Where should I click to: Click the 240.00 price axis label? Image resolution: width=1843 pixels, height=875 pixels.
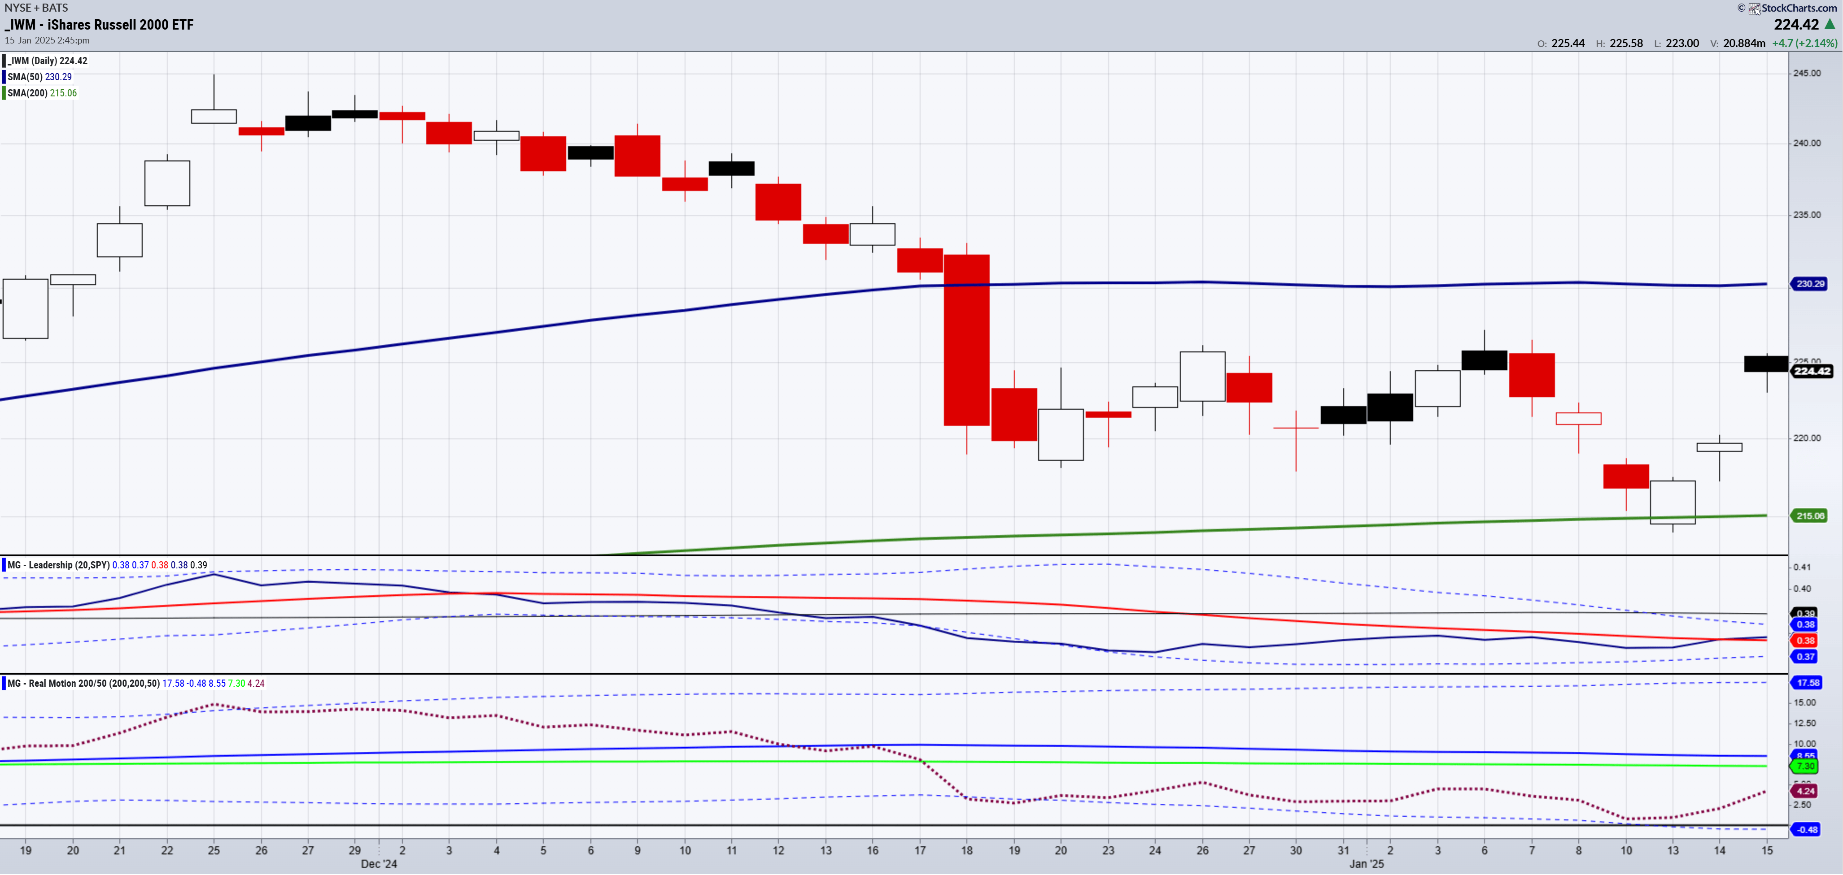click(1807, 143)
